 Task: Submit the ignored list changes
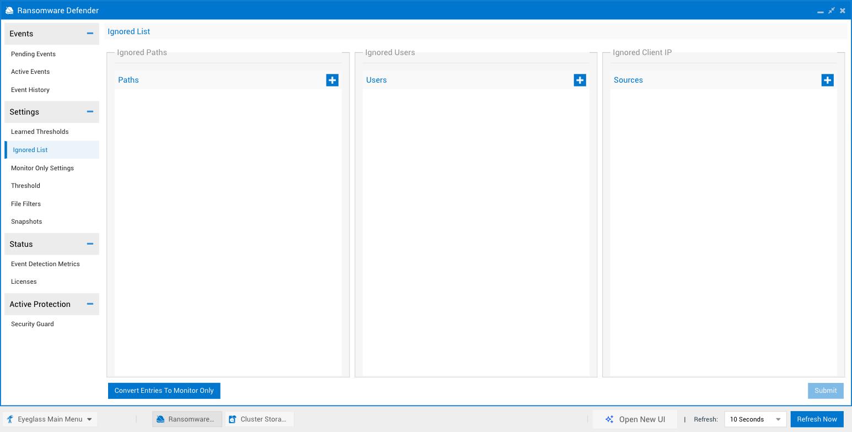[x=826, y=391]
